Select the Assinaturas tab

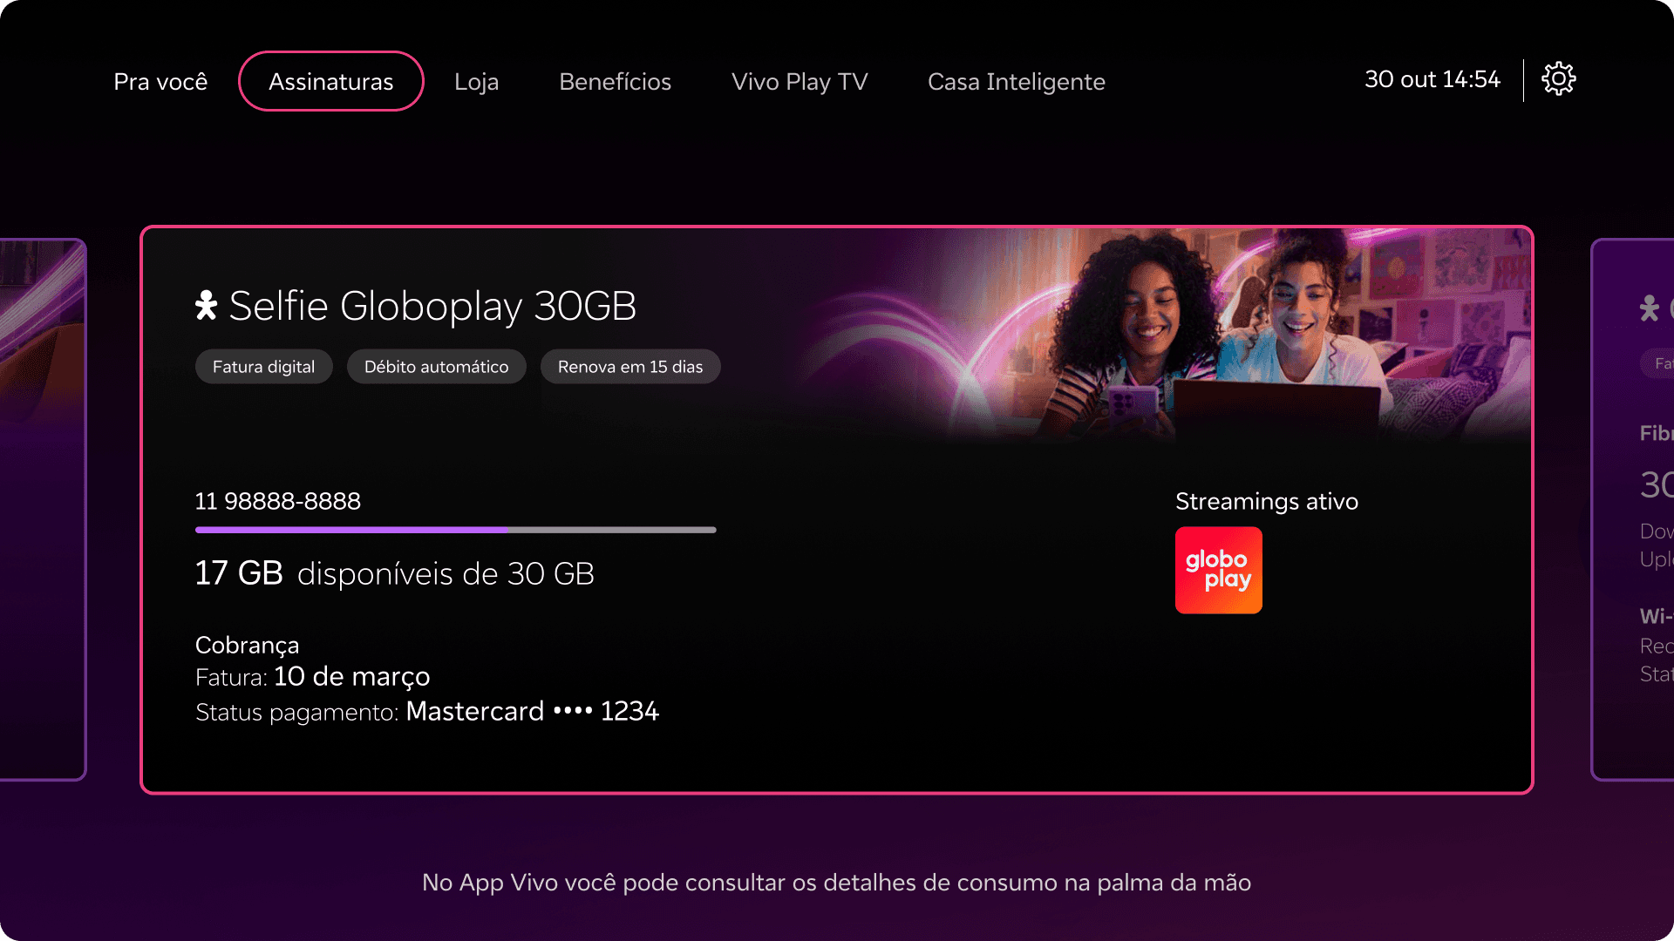(x=331, y=81)
